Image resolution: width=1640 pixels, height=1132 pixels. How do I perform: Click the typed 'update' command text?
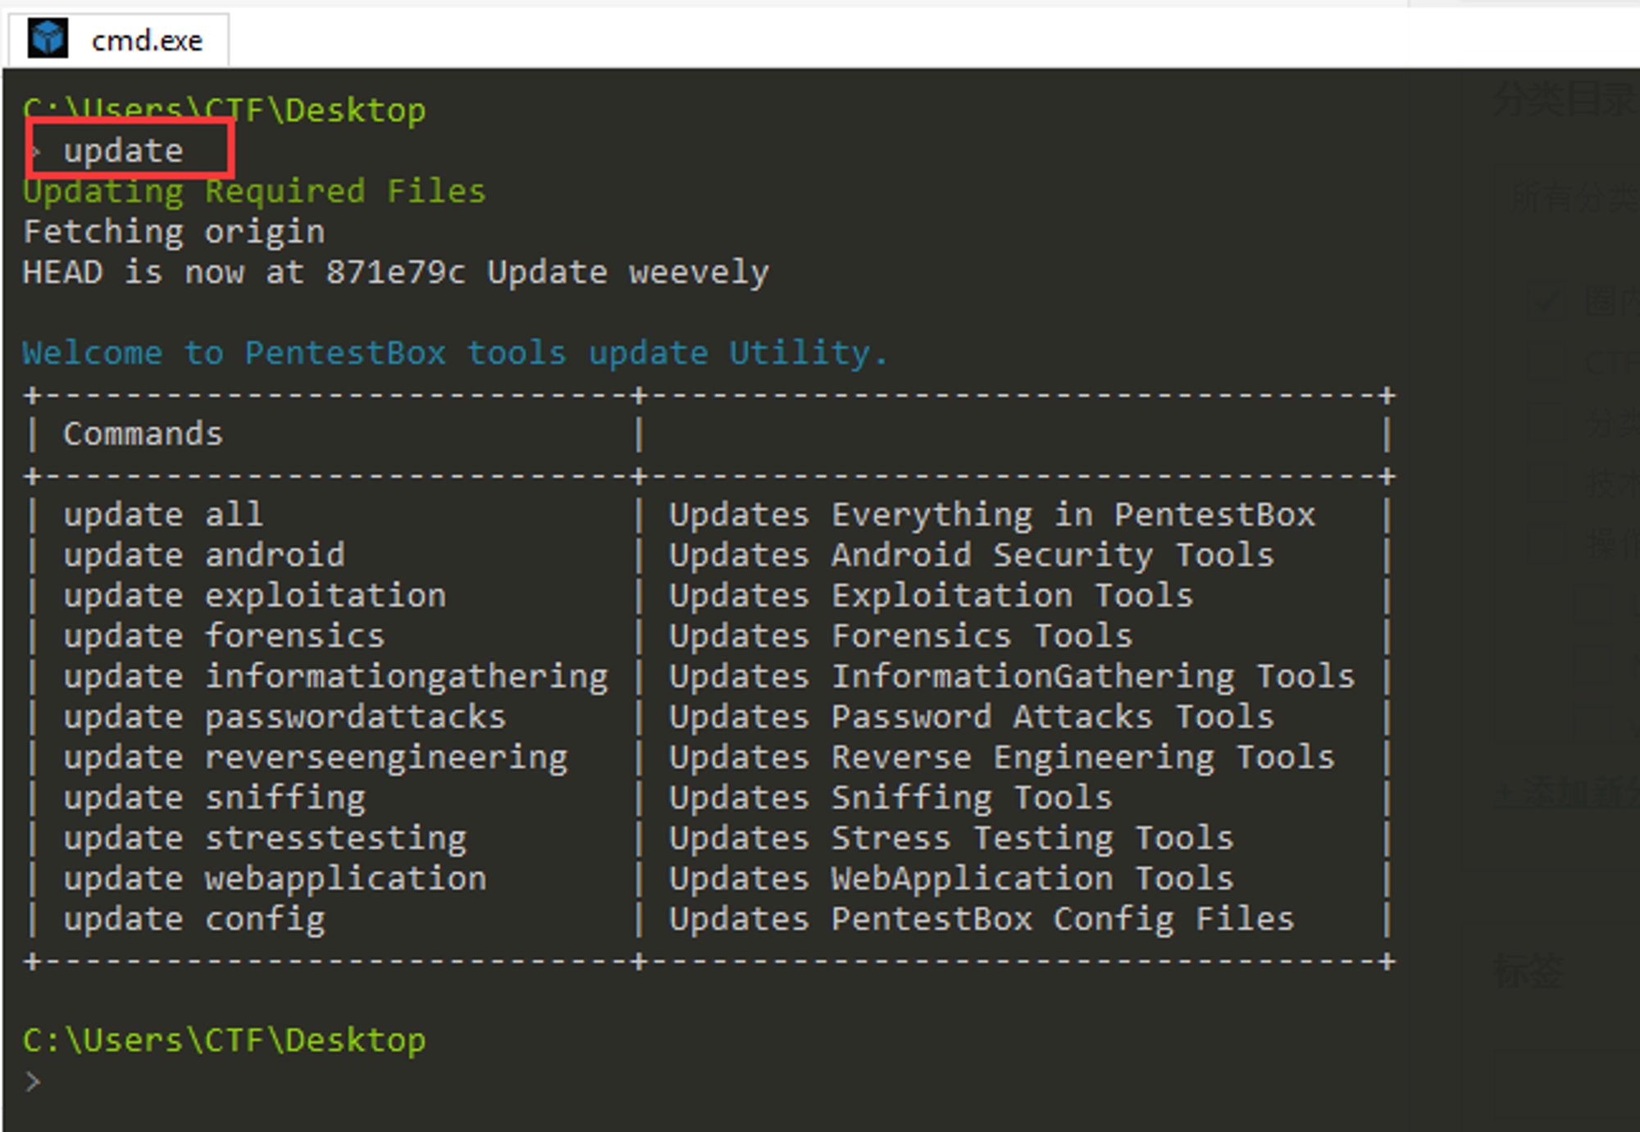[124, 151]
